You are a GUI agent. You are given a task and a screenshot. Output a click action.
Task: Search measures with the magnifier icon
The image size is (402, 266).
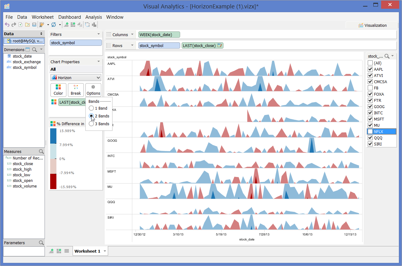[x=41, y=151]
